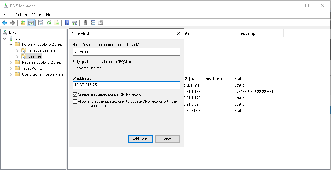
Task: Enable Allow any authenticated user to update checkbox
Action: 75,101
